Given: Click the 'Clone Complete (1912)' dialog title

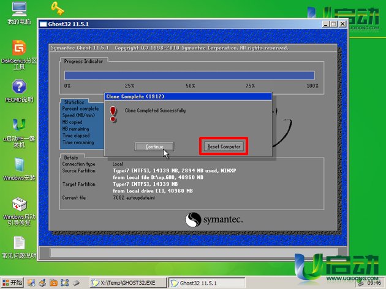Looking at the screenshot, I should click(x=135, y=97).
